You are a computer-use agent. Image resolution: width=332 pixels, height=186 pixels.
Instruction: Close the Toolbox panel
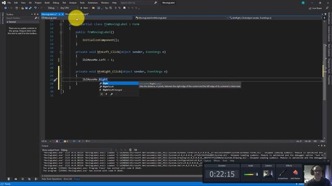click(38, 14)
